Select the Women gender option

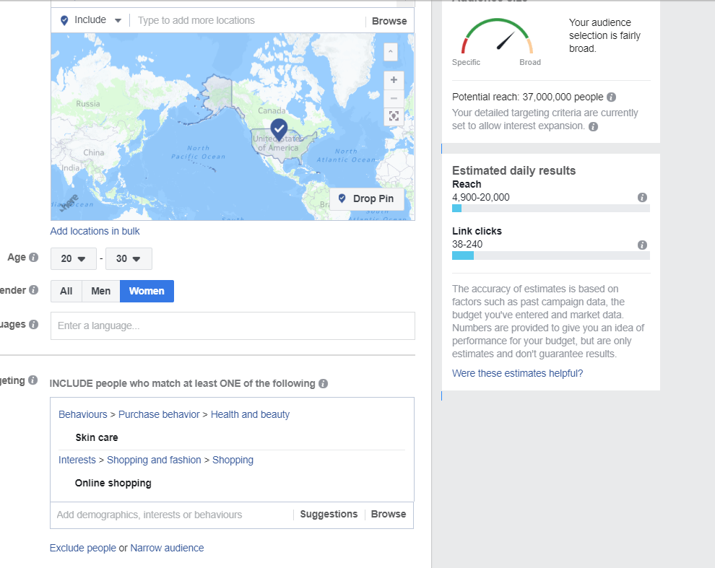tap(147, 291)
